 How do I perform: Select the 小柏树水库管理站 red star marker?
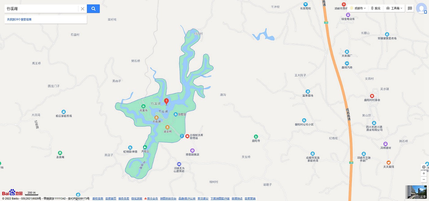[187, 136]
